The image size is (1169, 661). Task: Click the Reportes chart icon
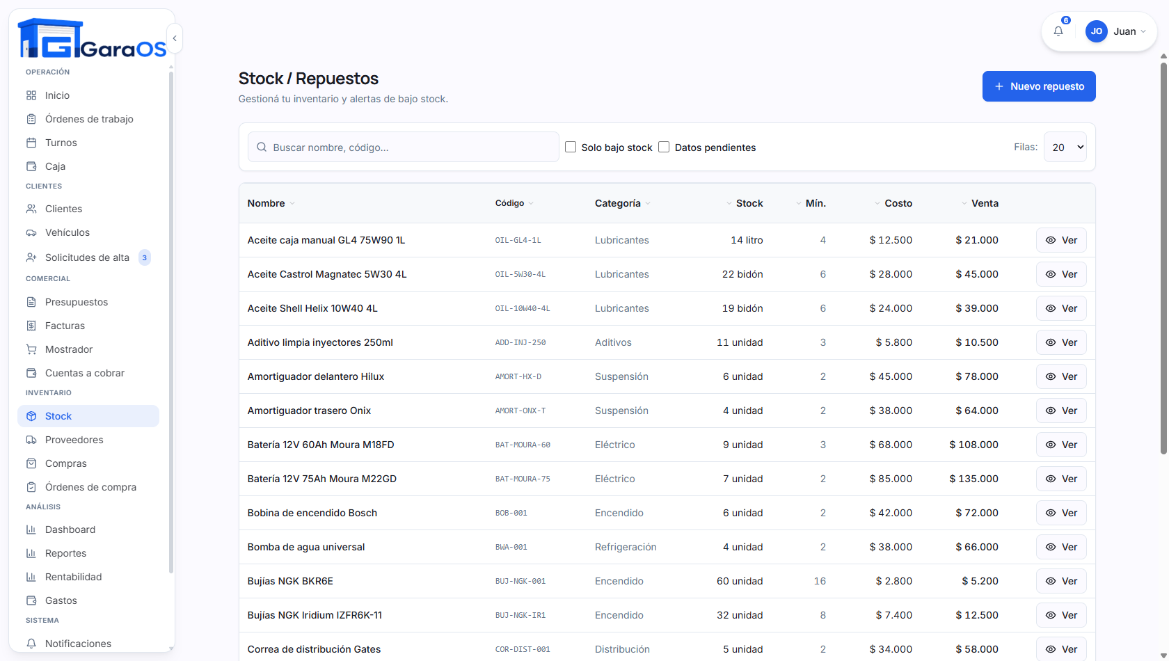[31, 553]
